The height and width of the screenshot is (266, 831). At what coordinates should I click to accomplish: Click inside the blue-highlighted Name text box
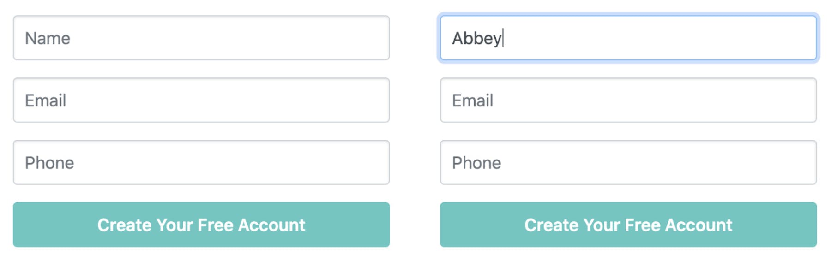click(628, 38)
